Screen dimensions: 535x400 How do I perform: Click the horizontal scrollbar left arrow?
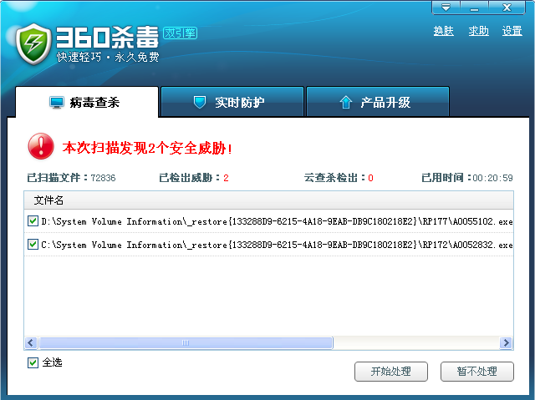pos(31,342)
